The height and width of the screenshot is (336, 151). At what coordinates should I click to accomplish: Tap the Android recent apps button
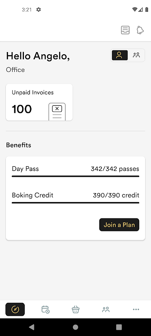[x=119, y=327]
